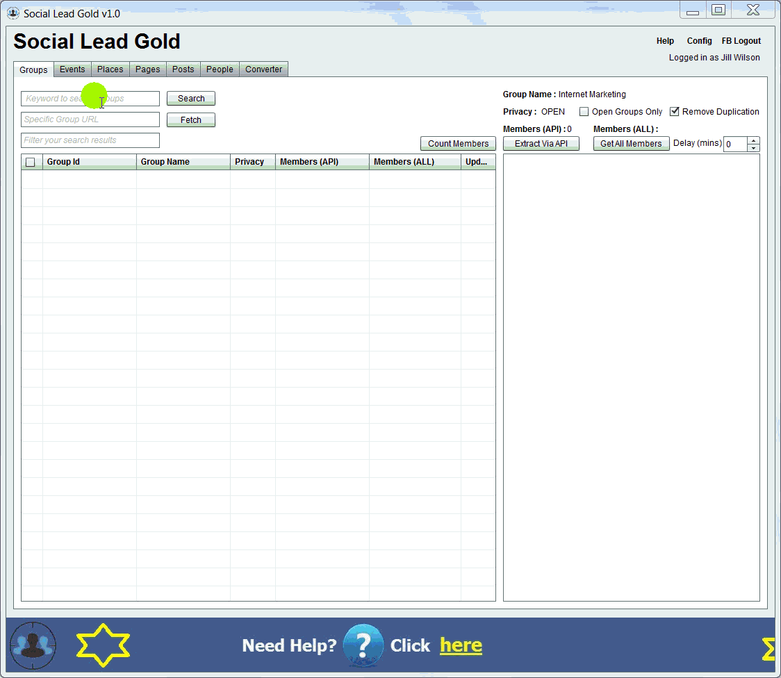Decrease delay minutes with down arrow
This screenshot has width=781, height=678.
point(753,148)
